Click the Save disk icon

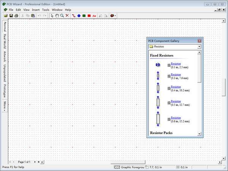[11, 16]
